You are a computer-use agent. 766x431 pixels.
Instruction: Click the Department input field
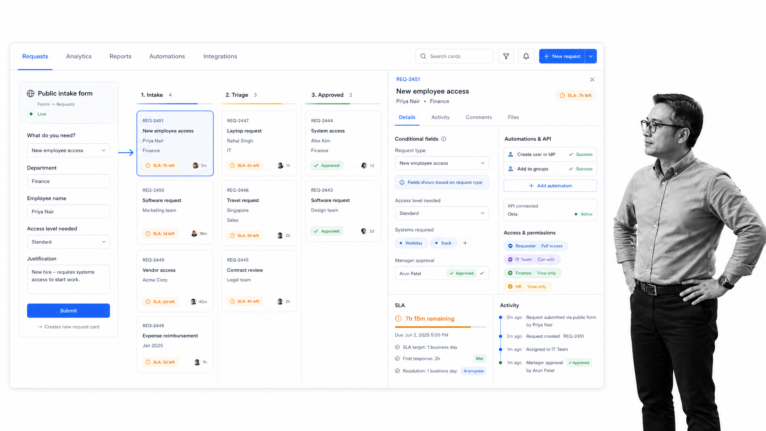[68, 181]
